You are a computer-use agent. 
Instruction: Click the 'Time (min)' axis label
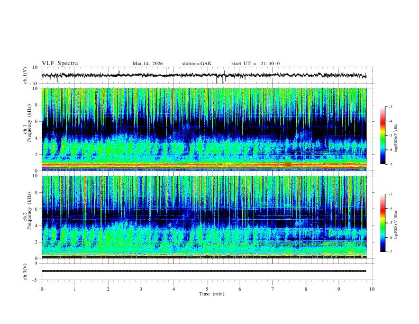click(x=212, y=294)
